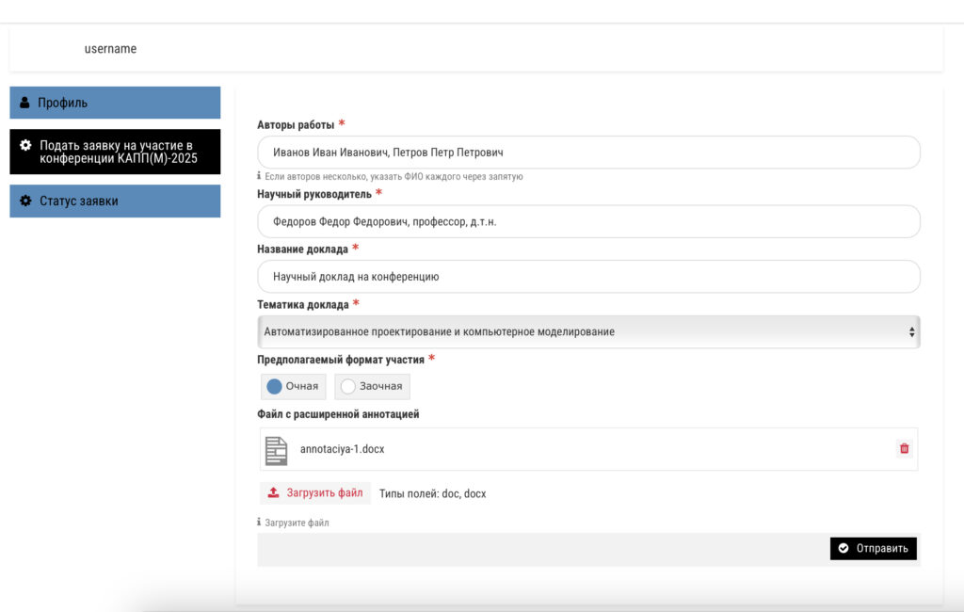Select the Заочная participation format
The width and height of the screenshot is (964, 612).
click(372, 386)
